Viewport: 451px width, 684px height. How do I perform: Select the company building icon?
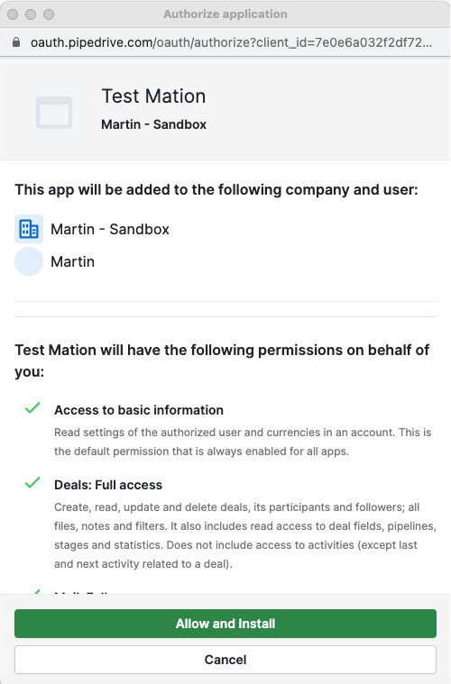coord(29,229)
